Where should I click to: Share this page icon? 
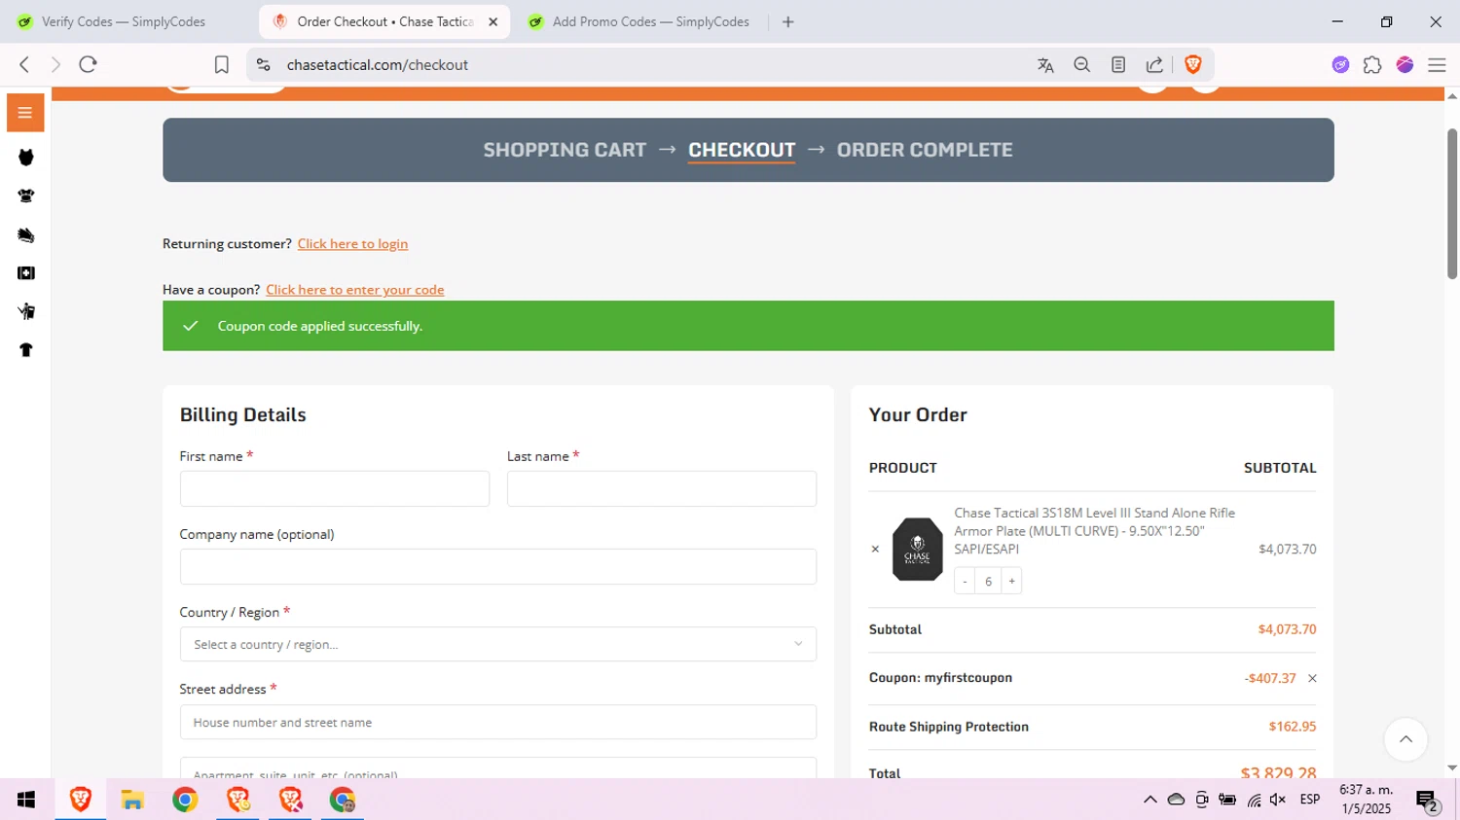1154,65
